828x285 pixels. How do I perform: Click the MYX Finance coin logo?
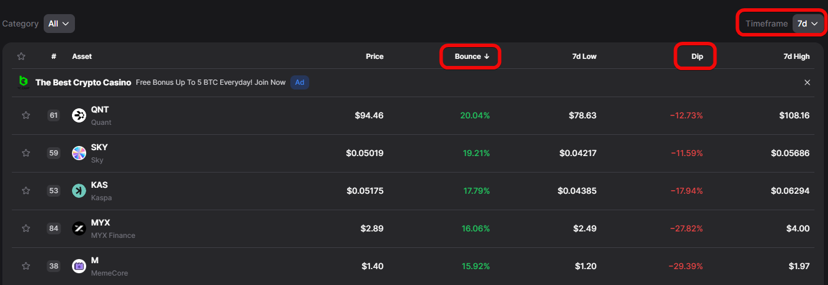[x=79, y=228]
